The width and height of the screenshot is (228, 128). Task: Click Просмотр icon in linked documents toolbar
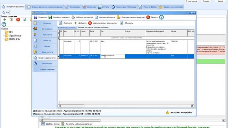coord(61,23)
